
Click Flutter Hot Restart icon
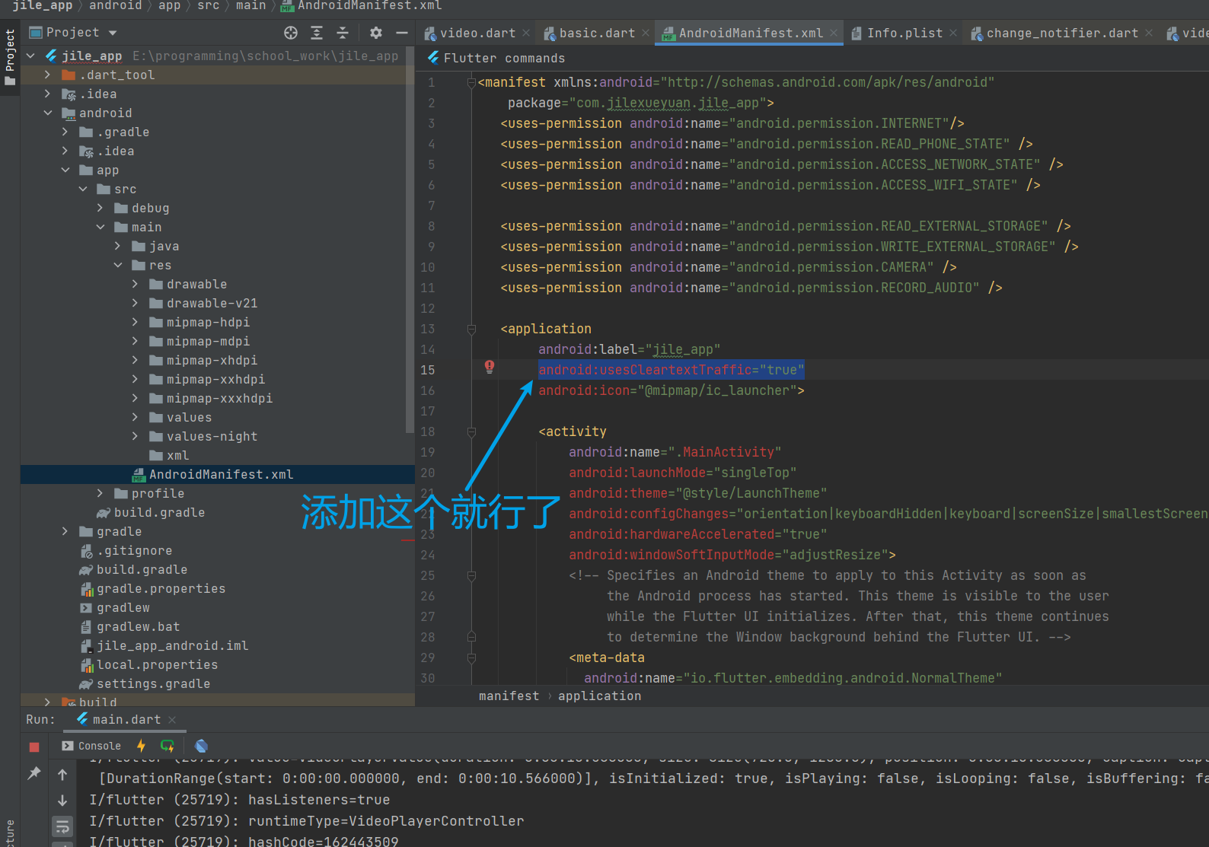coord(167,746)
